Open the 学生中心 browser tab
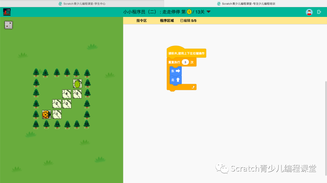This screenshot has width=327, height=183. tap(82, 3)
